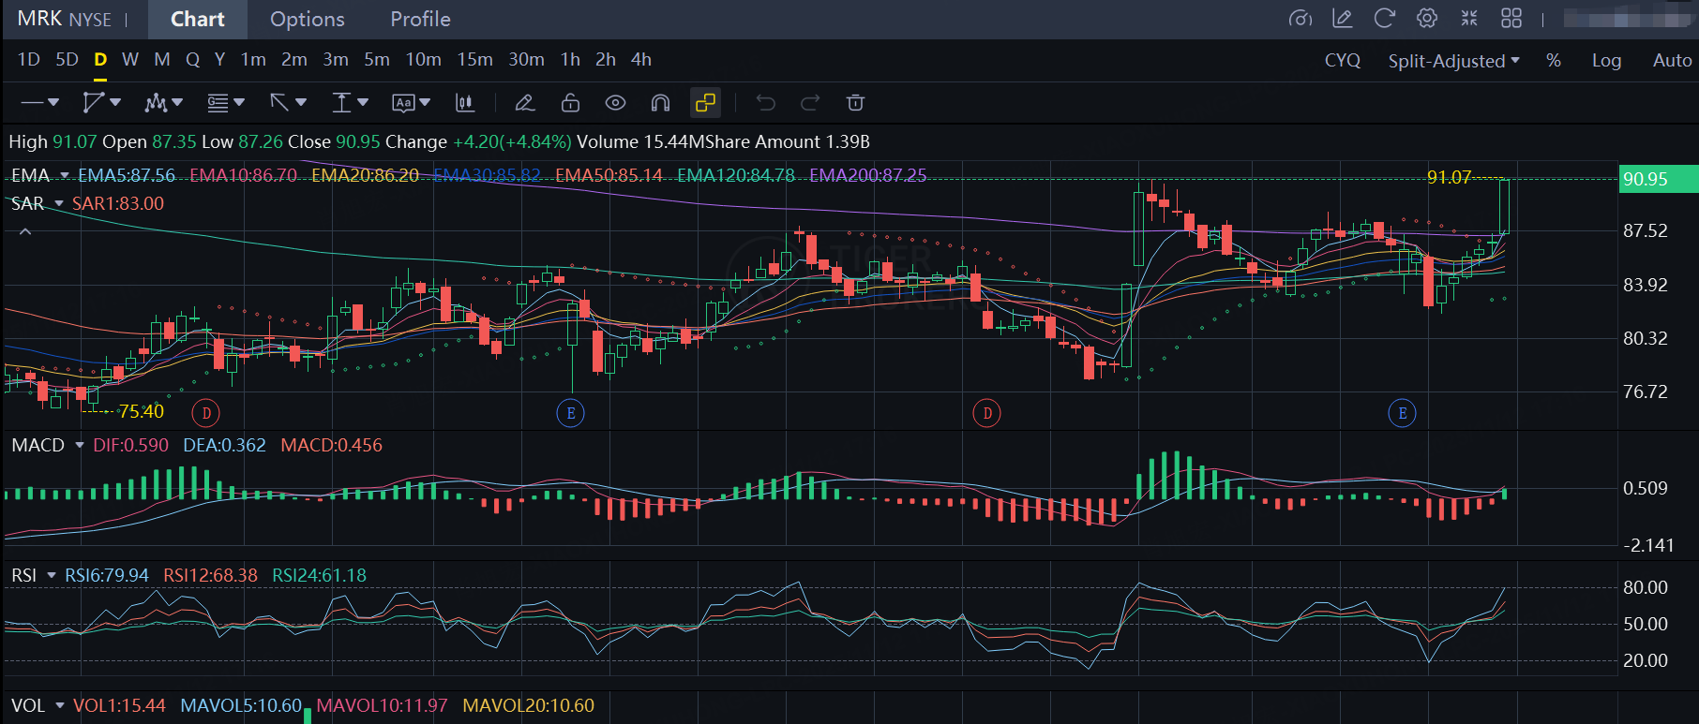Expand the MACD indicator dropdown
This screenshot has width=1699, height=724.
80,445
